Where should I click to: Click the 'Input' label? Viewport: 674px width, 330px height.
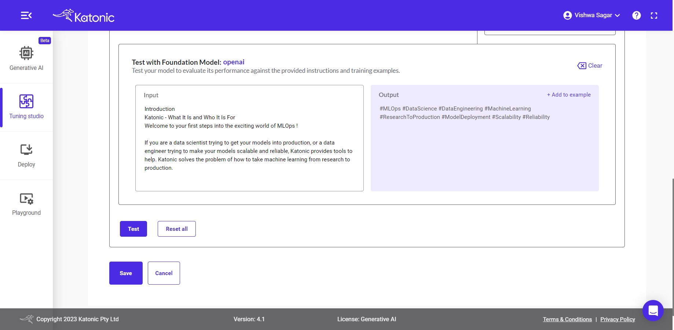click(151, 95)
